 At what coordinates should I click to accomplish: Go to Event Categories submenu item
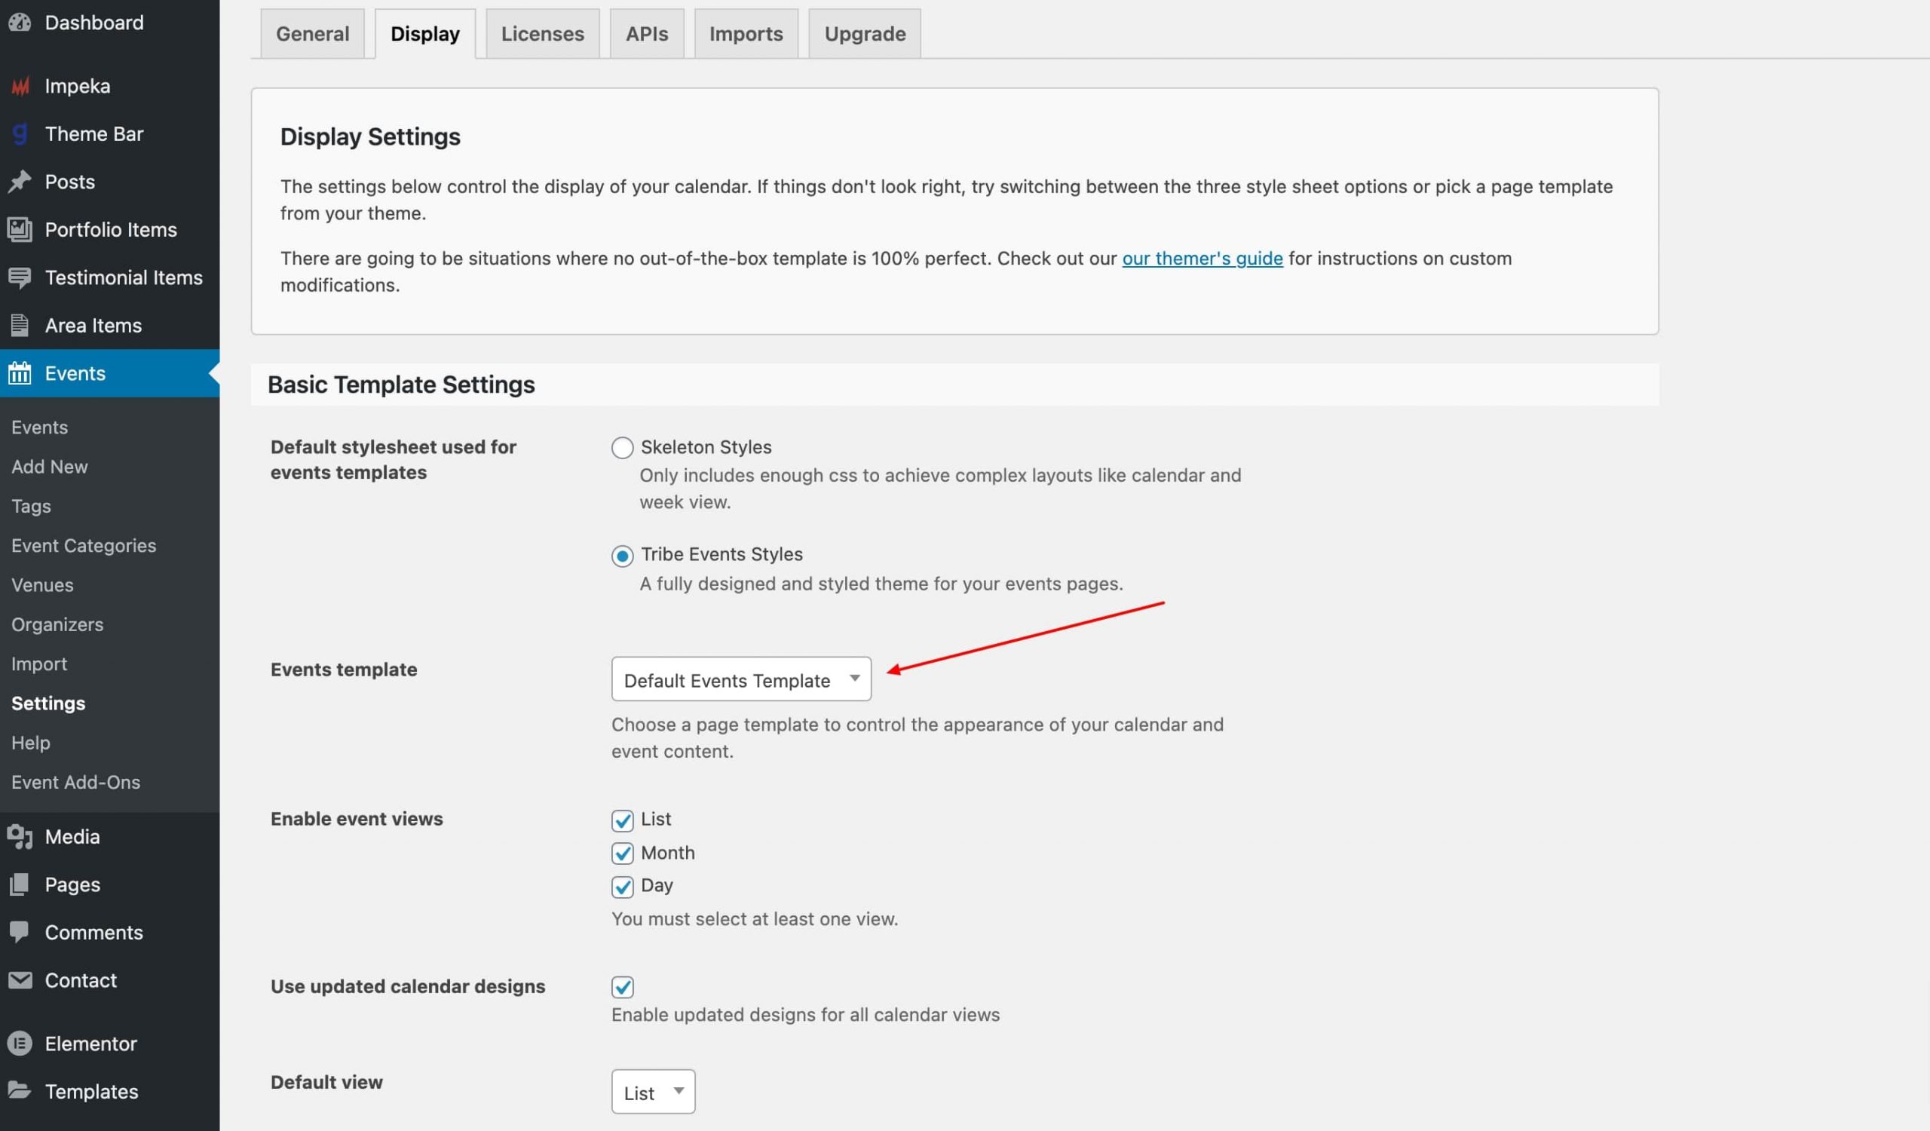[84, 545]
